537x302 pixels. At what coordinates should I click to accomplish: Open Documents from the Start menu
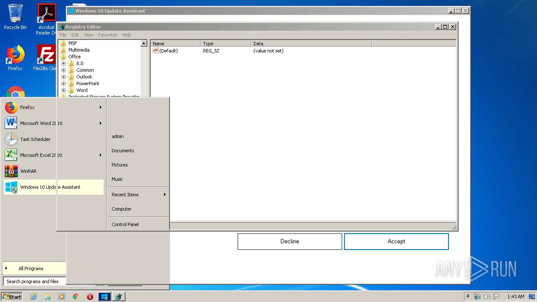[x=123, y=151]
